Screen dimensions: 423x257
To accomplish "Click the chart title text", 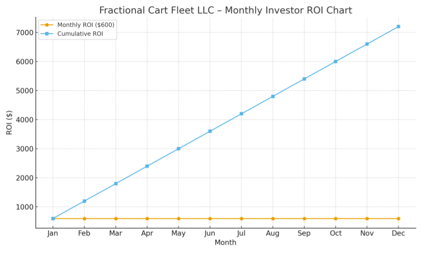I will pyautogui.click(x=226, y=10).
